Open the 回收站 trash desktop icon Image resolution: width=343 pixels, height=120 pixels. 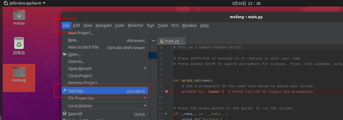19,46
